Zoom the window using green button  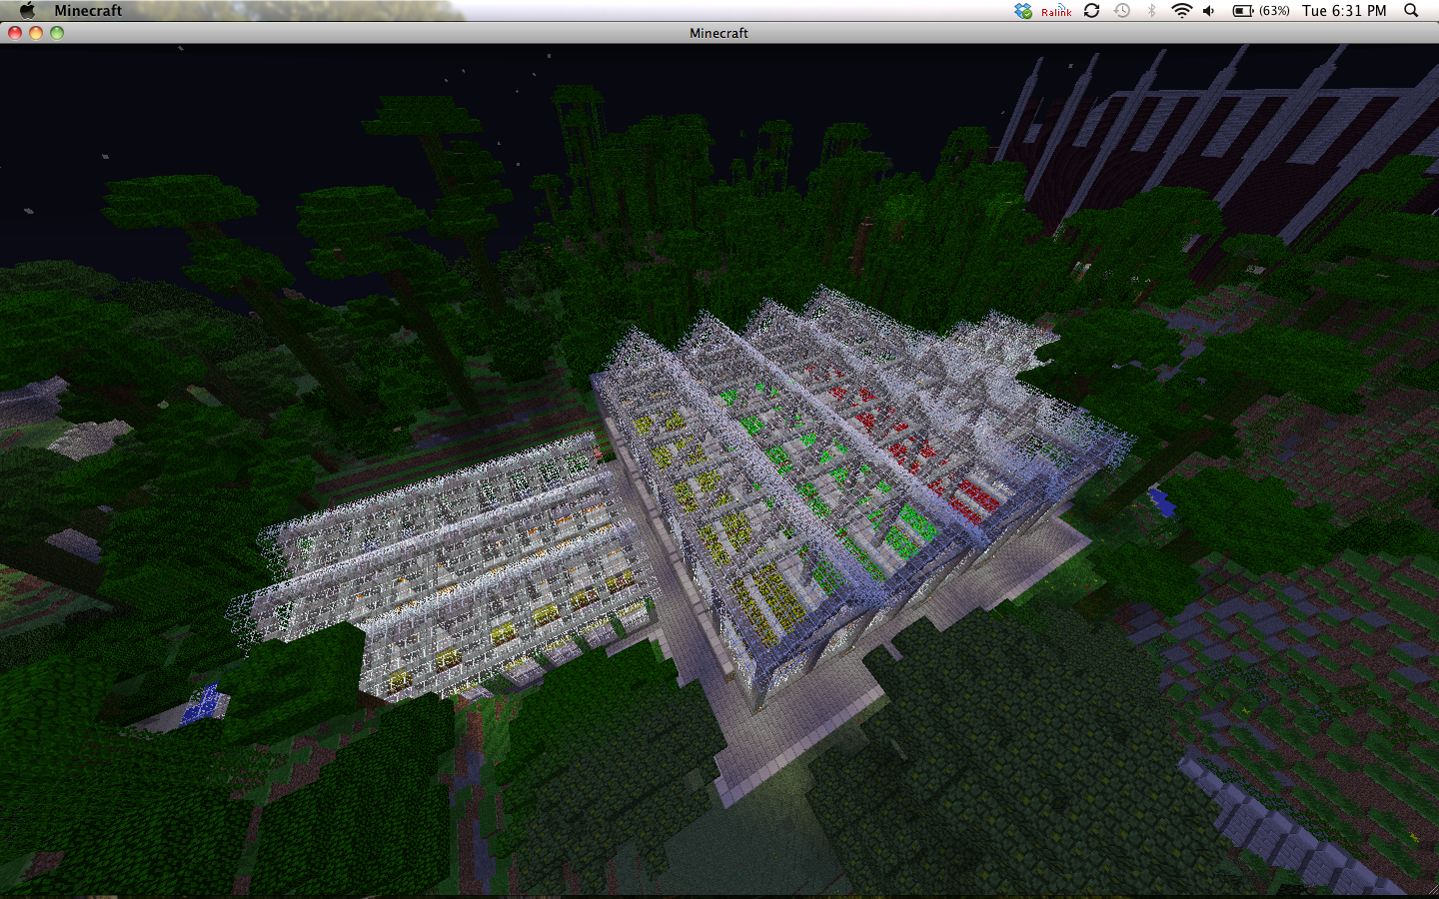click(57, 33)
